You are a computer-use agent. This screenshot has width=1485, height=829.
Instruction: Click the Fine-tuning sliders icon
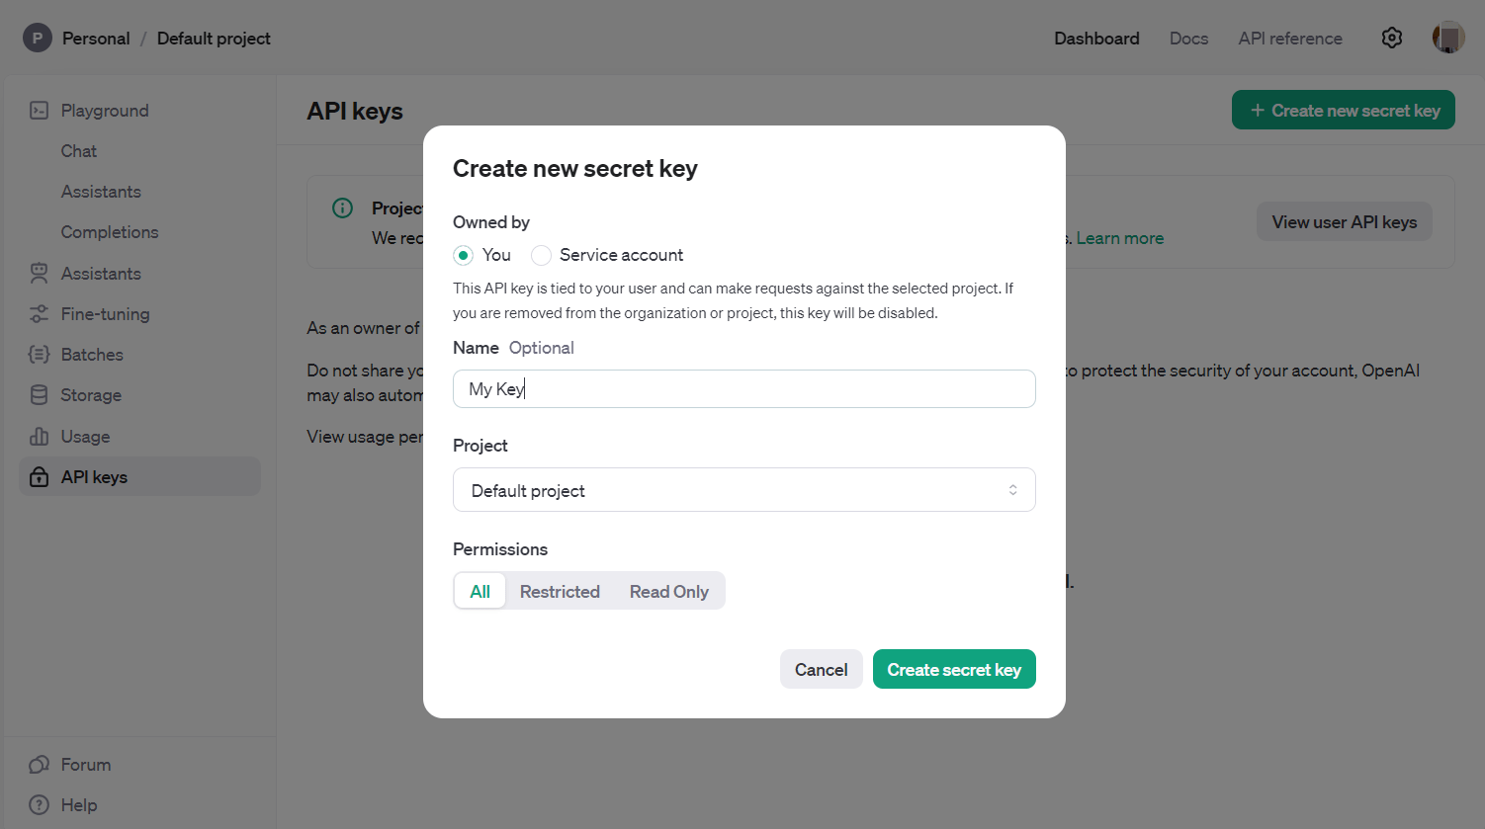click(40, 314)
